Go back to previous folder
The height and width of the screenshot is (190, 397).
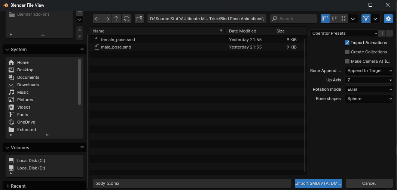point(98,19)
